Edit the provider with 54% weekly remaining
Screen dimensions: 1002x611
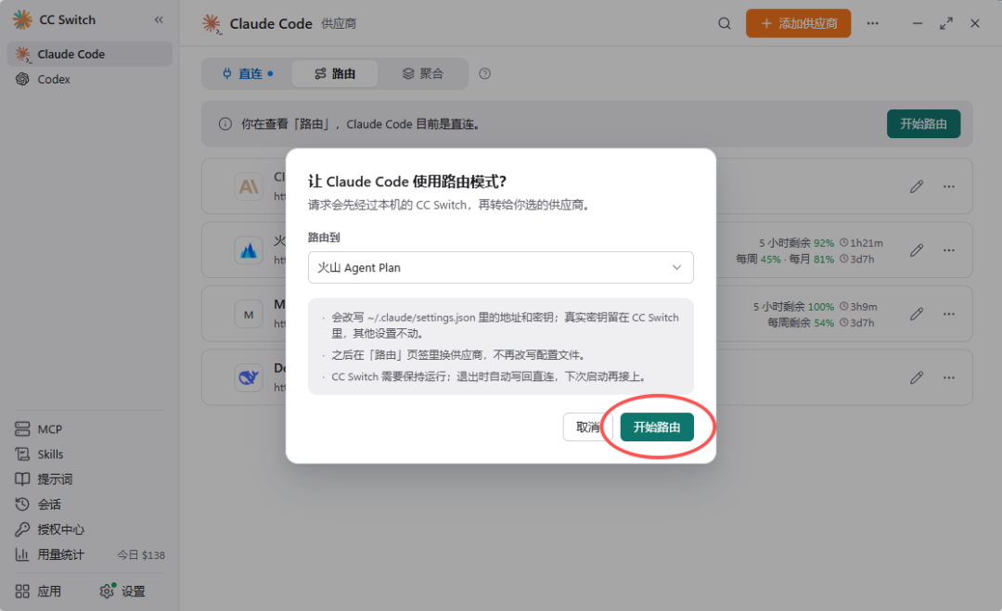(x=917, y=314)
